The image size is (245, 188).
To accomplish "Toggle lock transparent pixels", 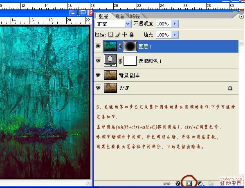I will [x=110, y=34].
